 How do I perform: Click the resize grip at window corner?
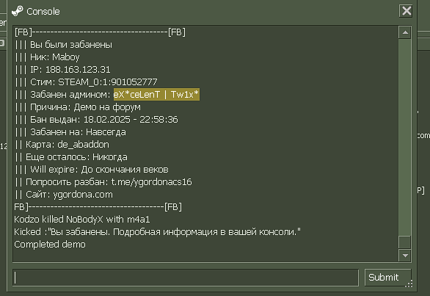click(409, 284)
